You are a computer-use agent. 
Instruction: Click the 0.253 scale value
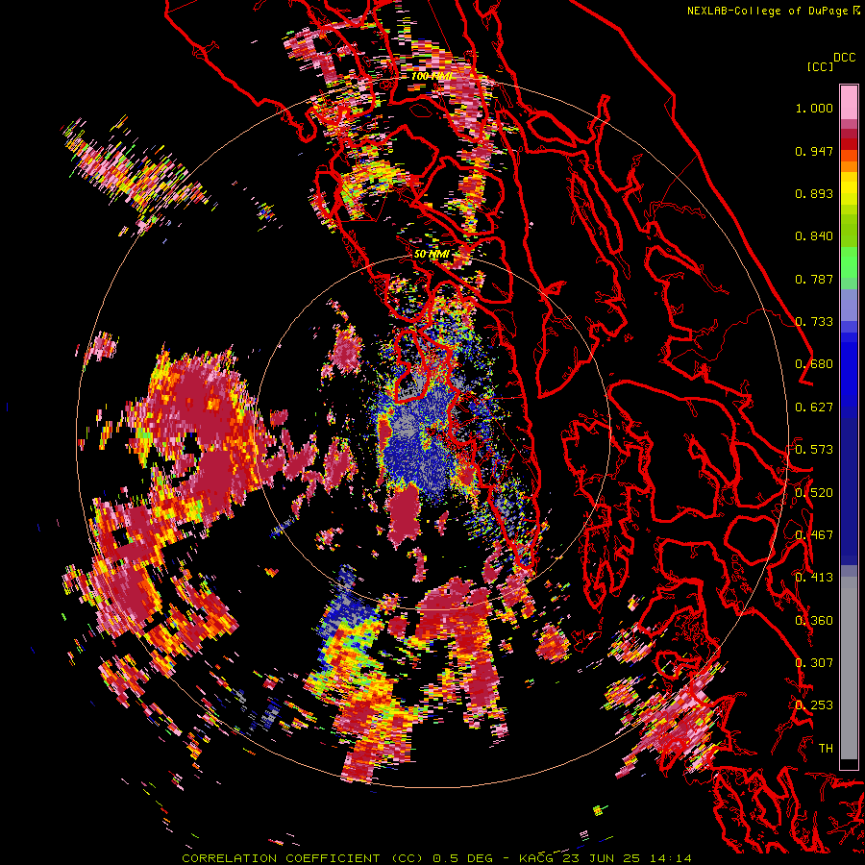814,705
